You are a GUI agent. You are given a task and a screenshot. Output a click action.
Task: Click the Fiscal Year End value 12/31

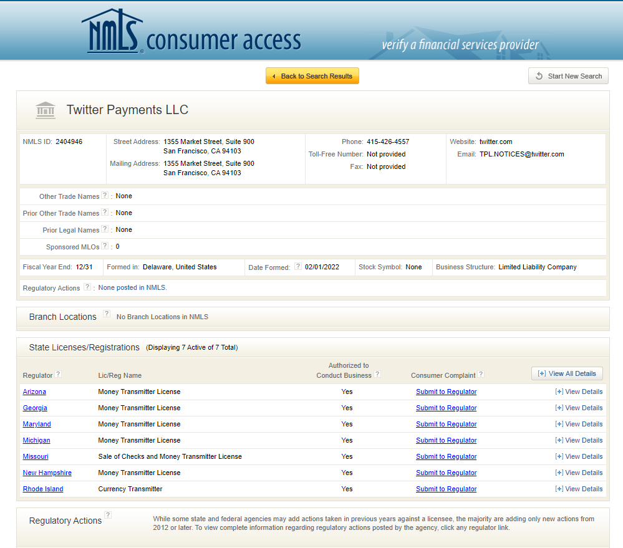[84, 267]
